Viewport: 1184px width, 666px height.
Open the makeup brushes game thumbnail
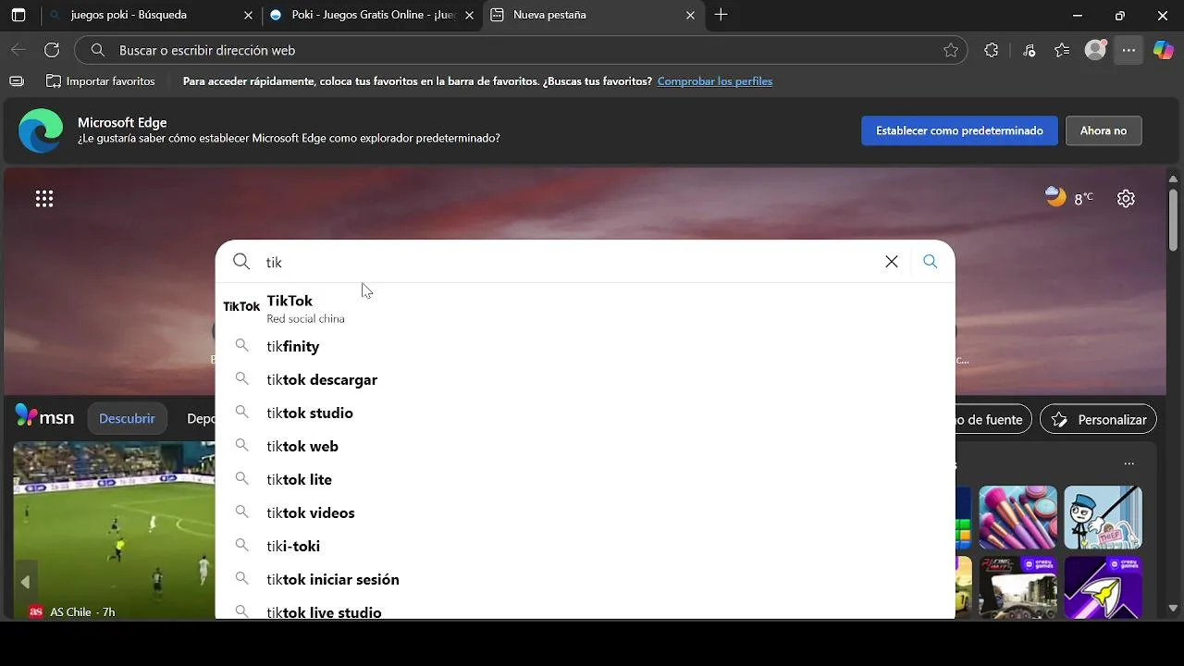(1017, 517)
